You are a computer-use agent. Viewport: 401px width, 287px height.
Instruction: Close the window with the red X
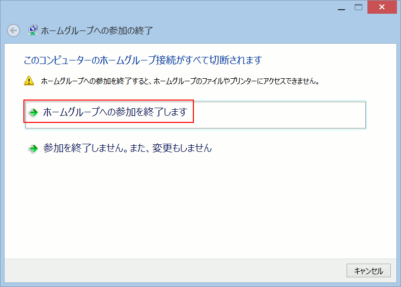383,7
